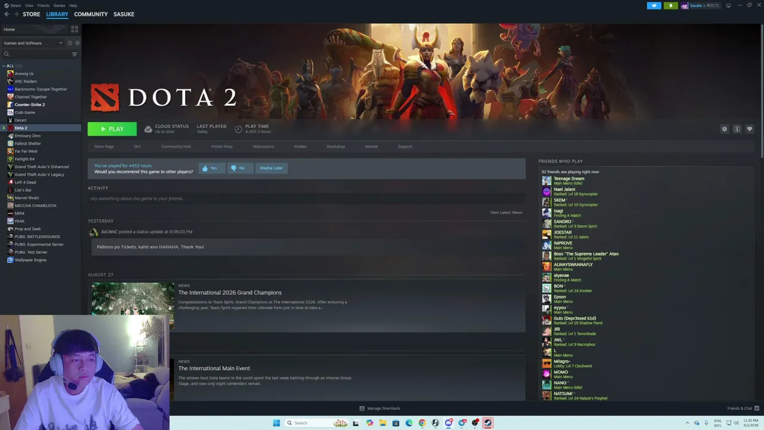Open the Dota 2 Discussions link
764x430 pixels.
click(263, 146)
